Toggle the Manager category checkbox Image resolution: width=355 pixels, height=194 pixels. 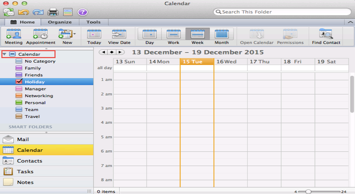coord(19,89)
